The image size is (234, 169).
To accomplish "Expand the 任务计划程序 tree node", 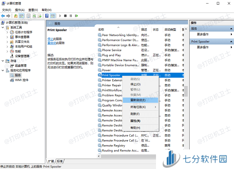I will coord(7,32).
